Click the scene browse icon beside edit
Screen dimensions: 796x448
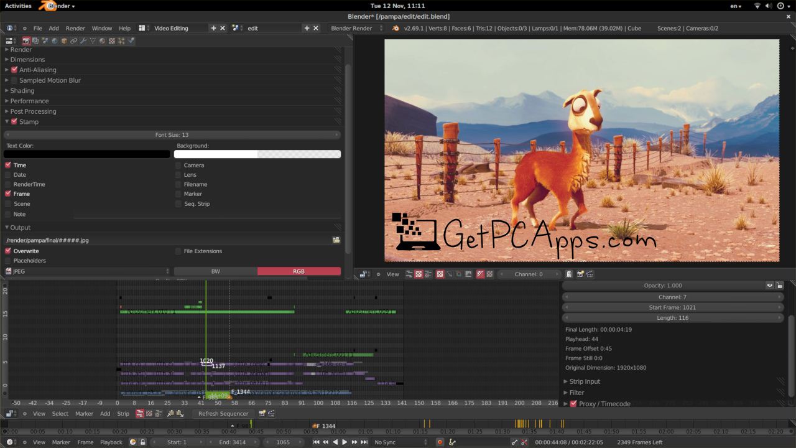[x=236, y=28]
